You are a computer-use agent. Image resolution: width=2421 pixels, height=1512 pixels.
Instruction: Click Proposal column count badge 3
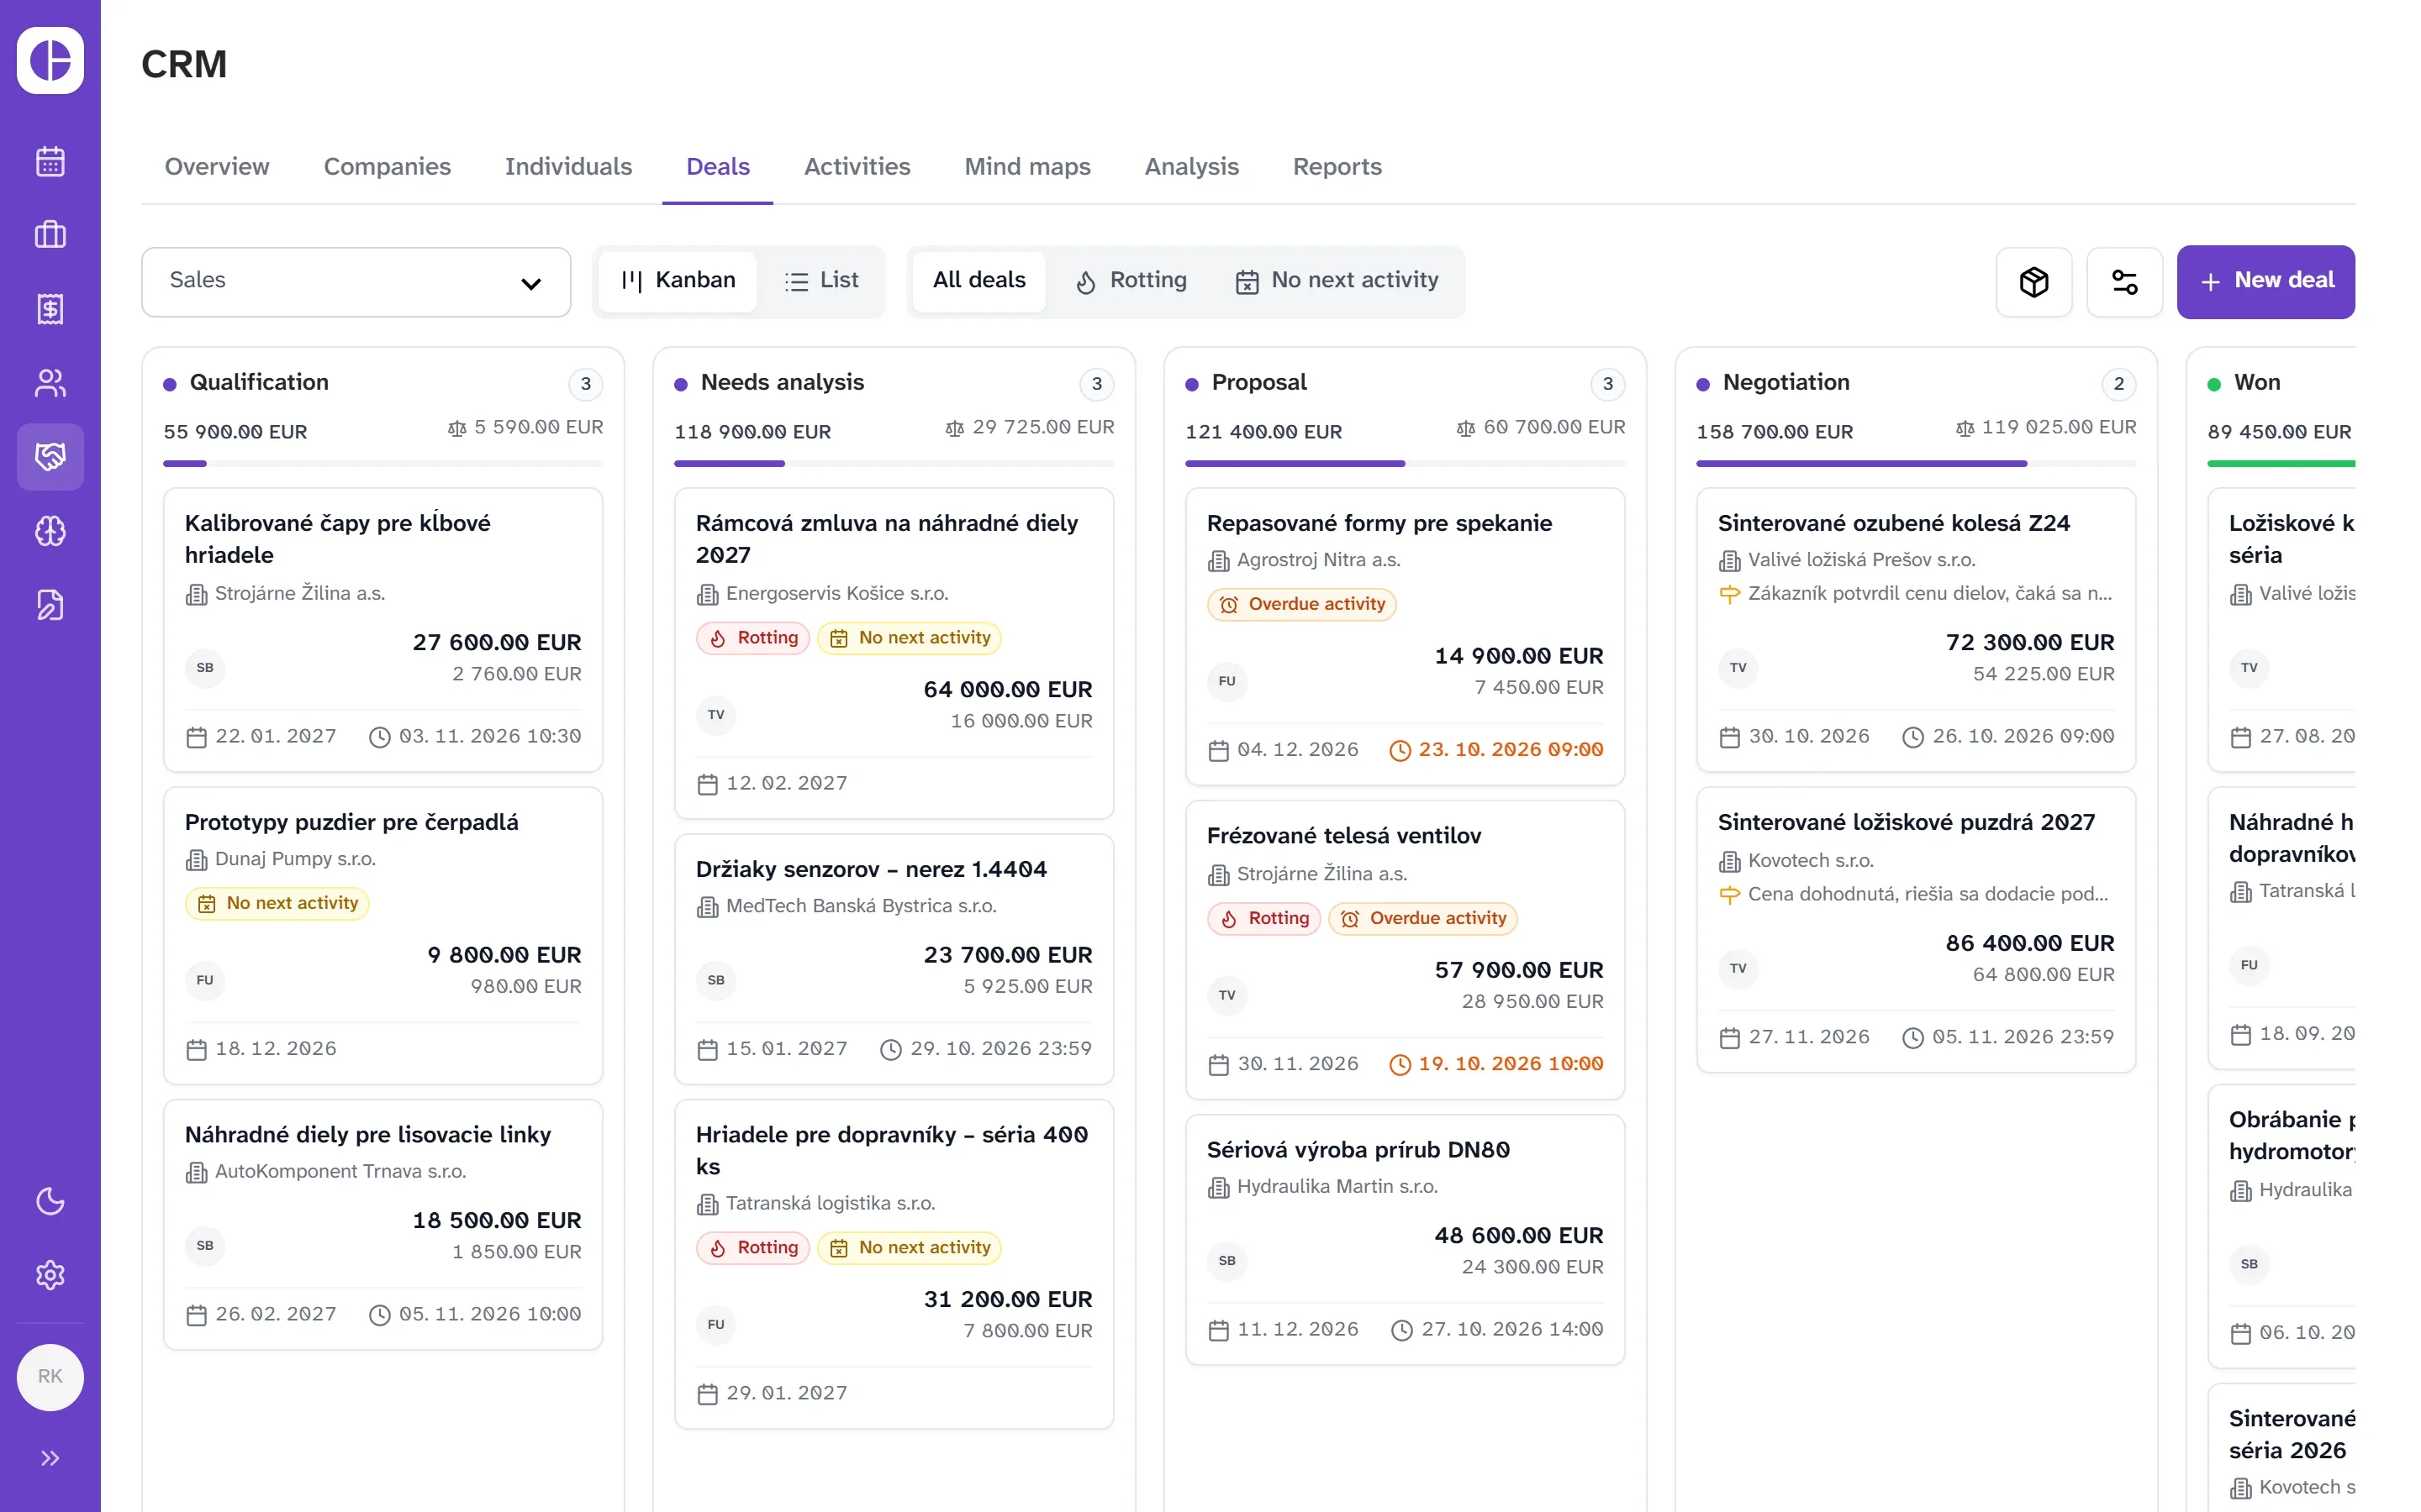pos(1607,384)
